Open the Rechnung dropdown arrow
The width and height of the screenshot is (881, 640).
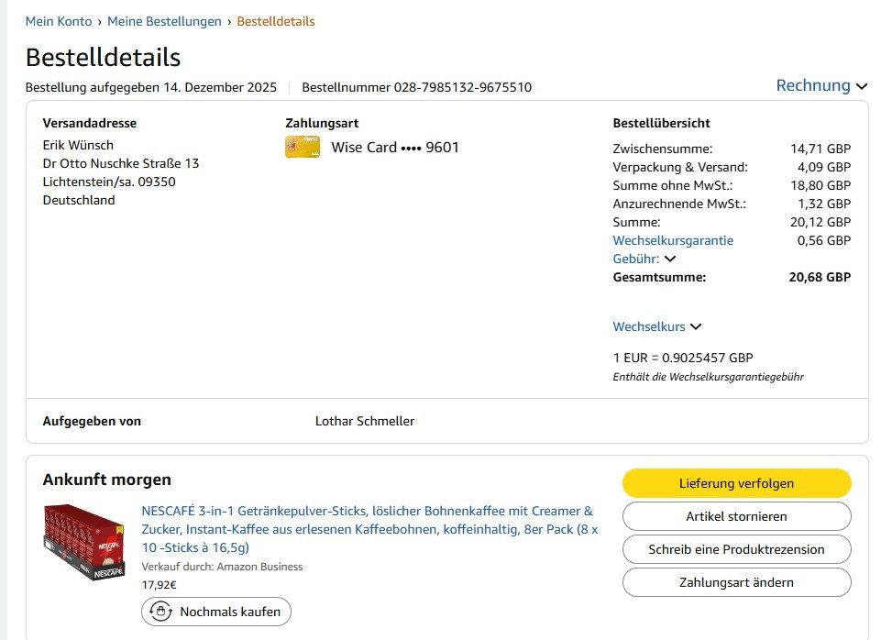click(862, 86)
